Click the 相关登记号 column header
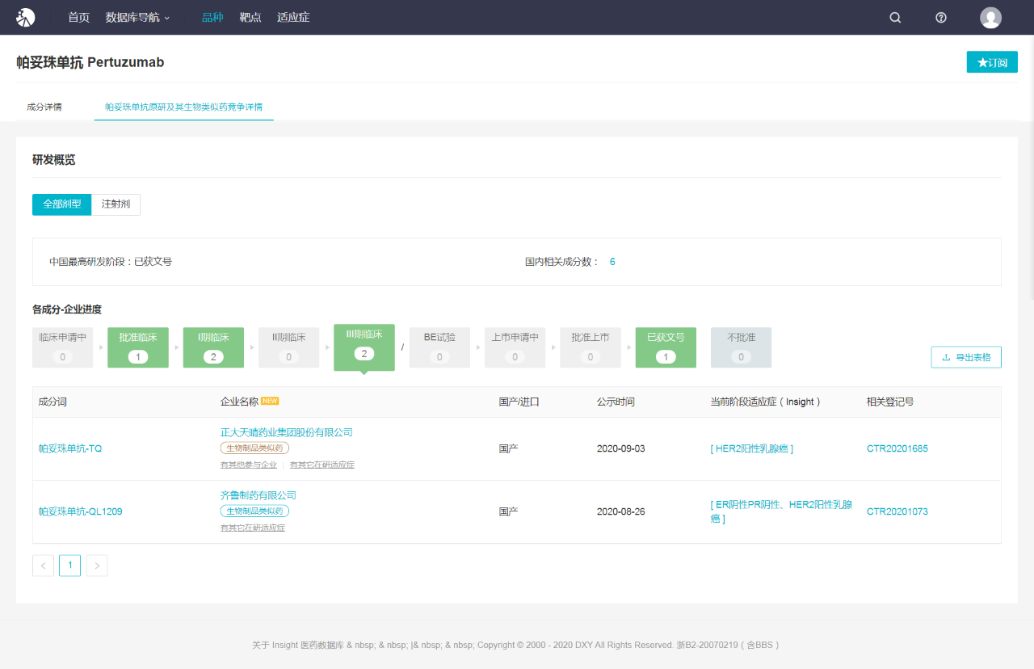 890,402
